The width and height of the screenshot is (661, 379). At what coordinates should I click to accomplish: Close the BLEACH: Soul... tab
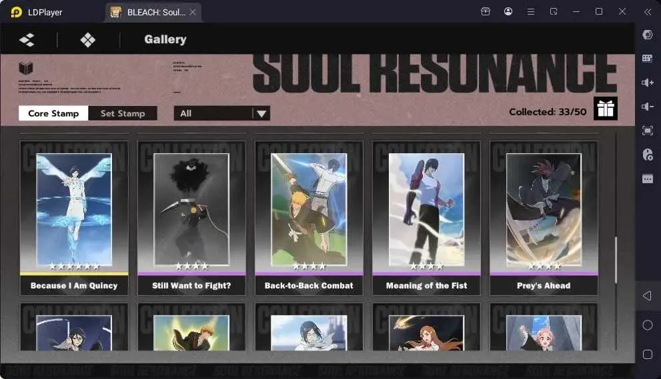click(x=193, y=12)
